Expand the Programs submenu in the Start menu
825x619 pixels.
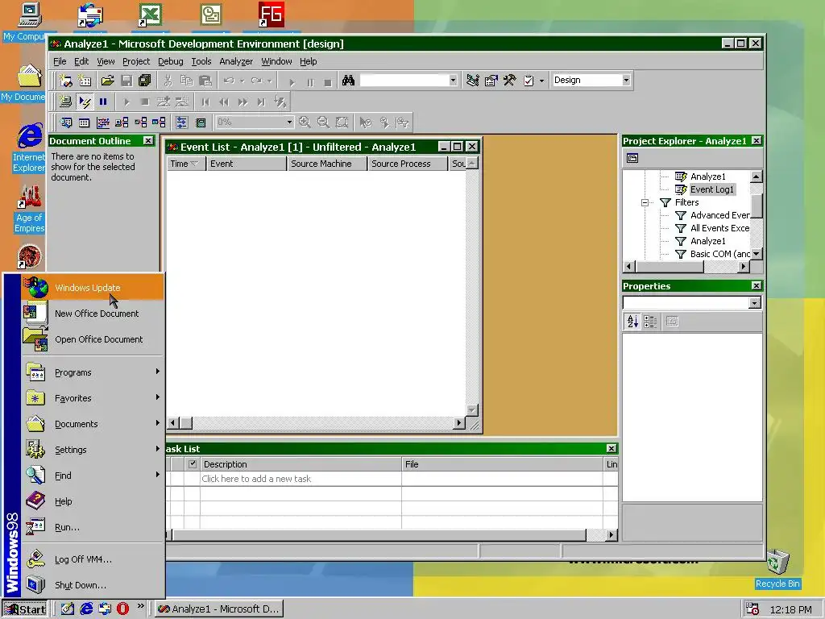[93, 372]
